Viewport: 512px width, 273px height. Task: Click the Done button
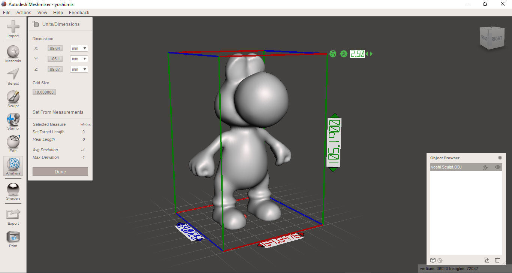tap(60, 172)
